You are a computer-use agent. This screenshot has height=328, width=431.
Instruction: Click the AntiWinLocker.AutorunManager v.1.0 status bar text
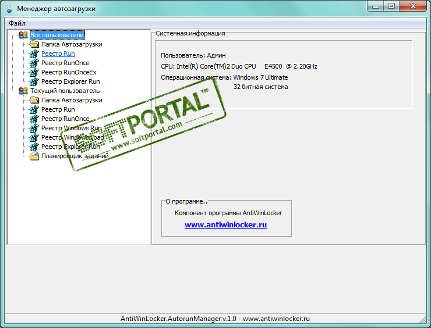(x=215, y=319)
